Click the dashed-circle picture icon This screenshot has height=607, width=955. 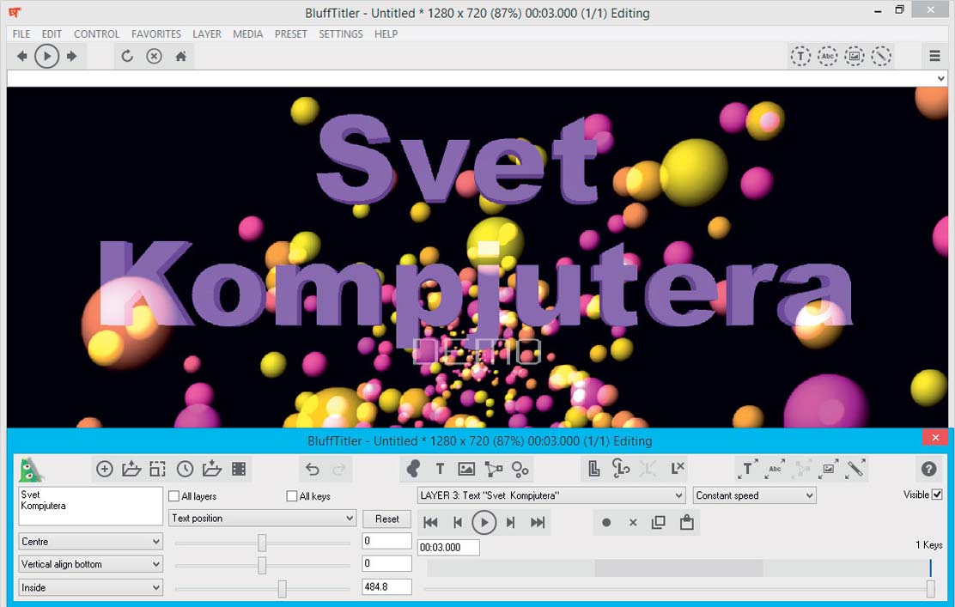point(854,57)
